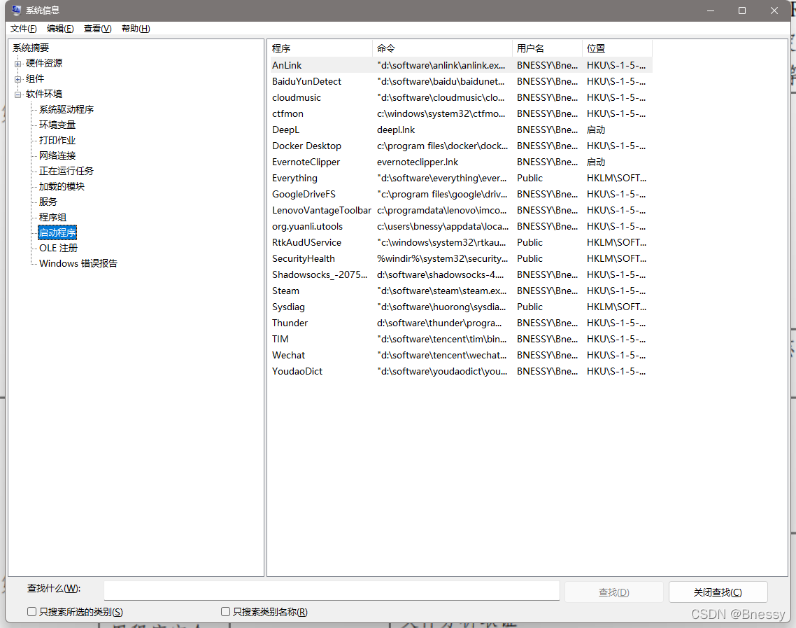Select the DeepL row
The width and height of the screenshot is (796, 628).
click(460, 130)
